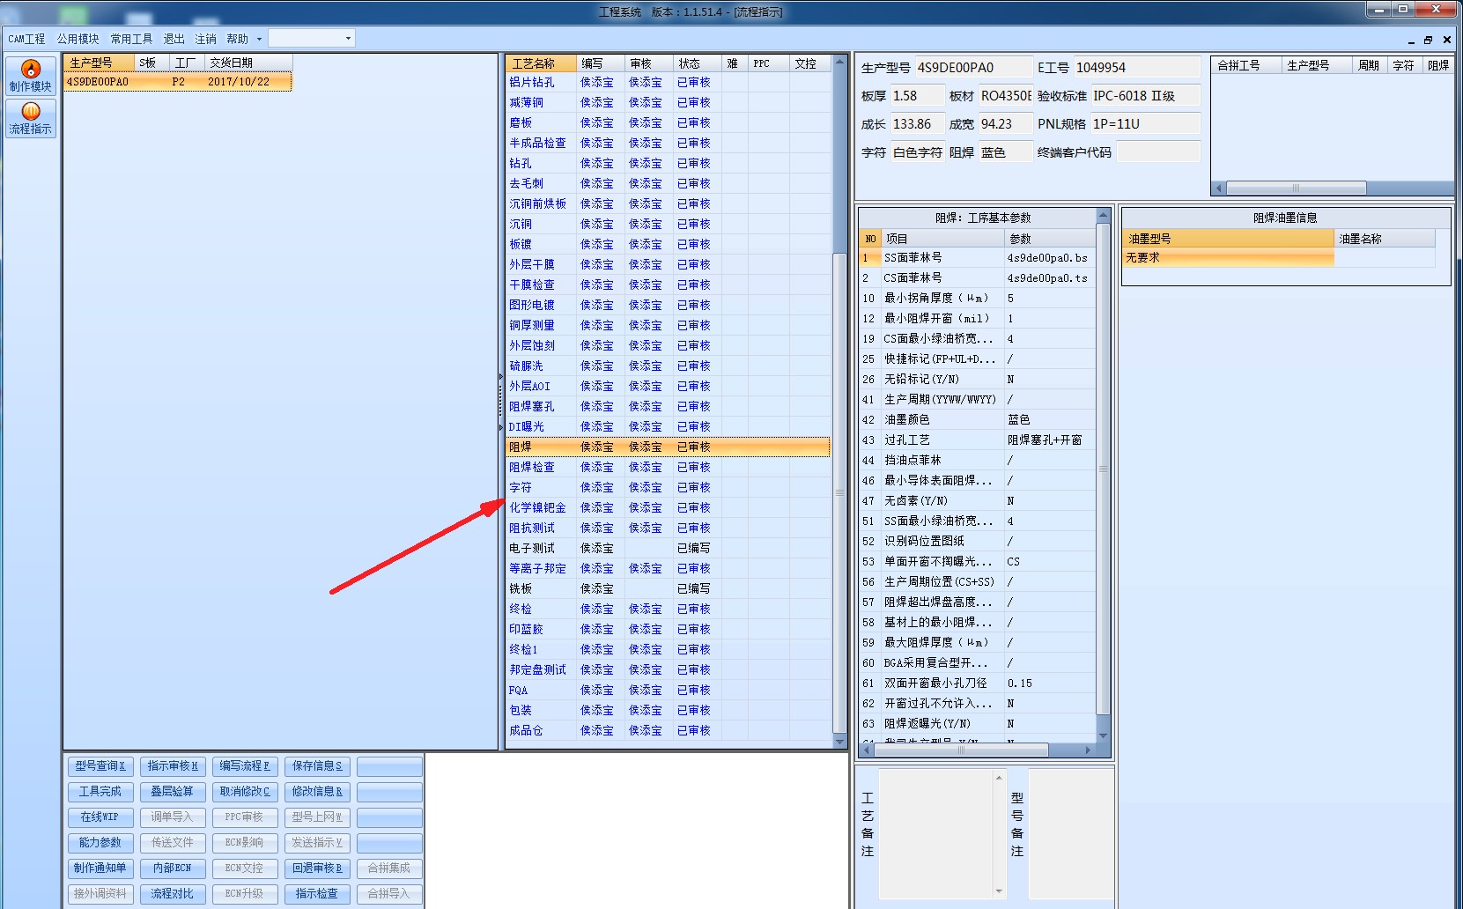Click the 型号查询X button
Image resolution: width=1463 pixels, height=909 pixels.
point(100,766)
